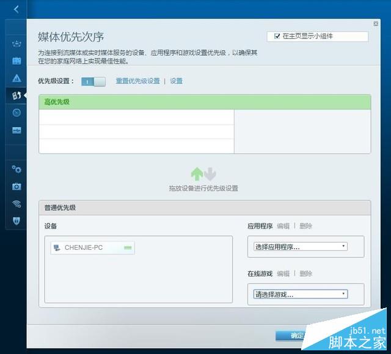391x354 pixels.
Task: Select the CHENJIE-PC device entry
Action: (x=92, y=248)
